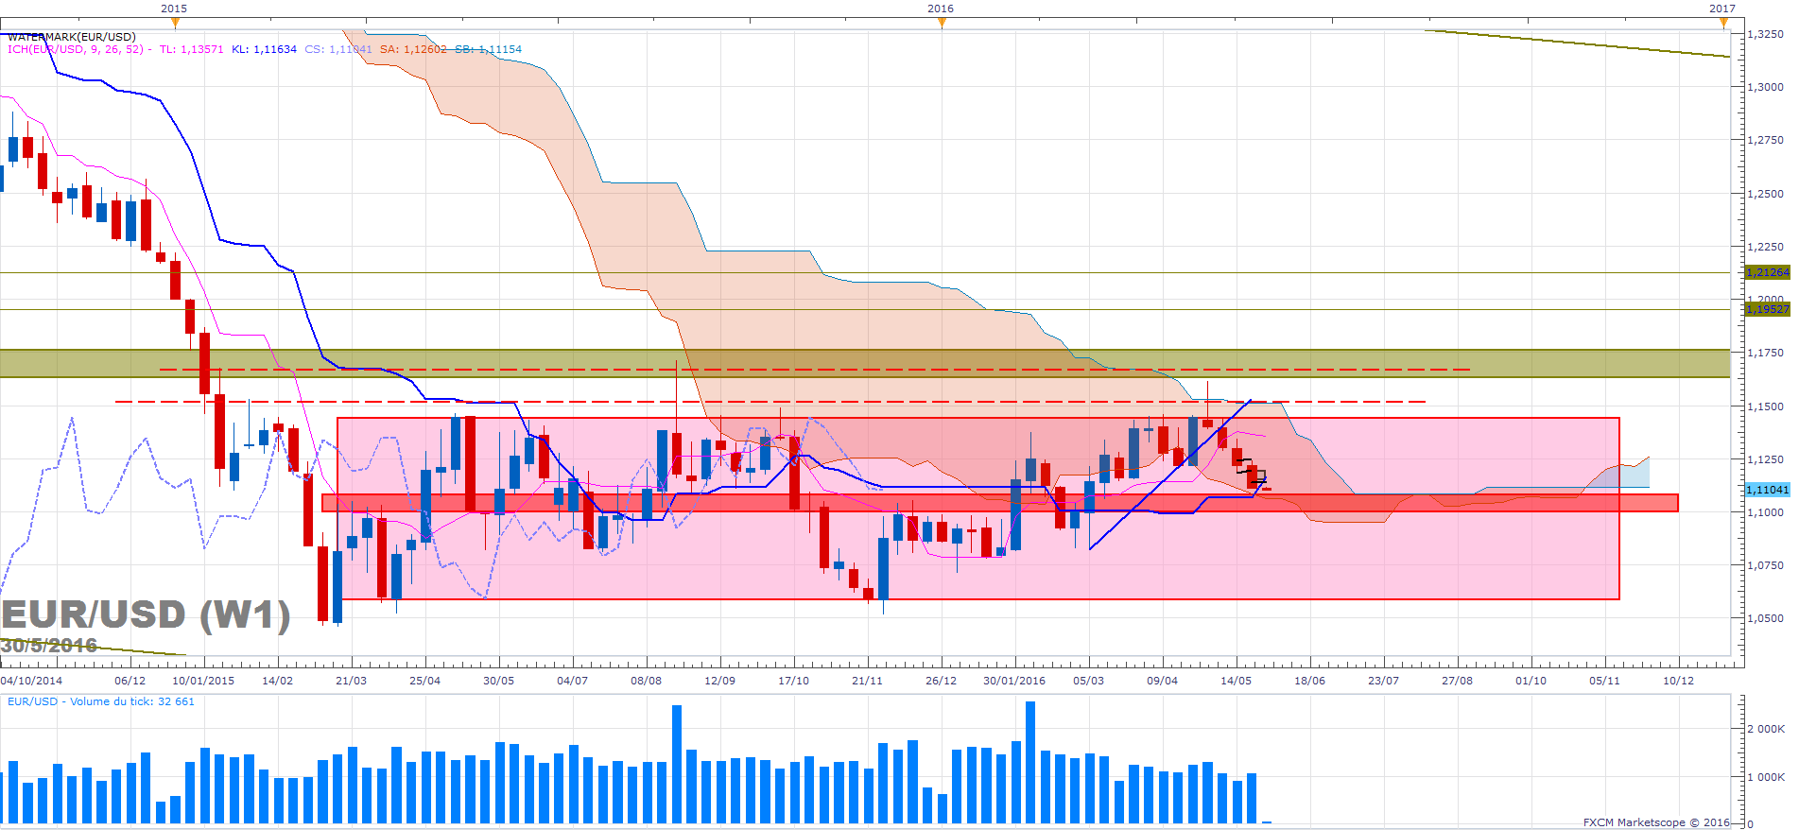Select the small black square marker at last candle

coord(1260,476)
